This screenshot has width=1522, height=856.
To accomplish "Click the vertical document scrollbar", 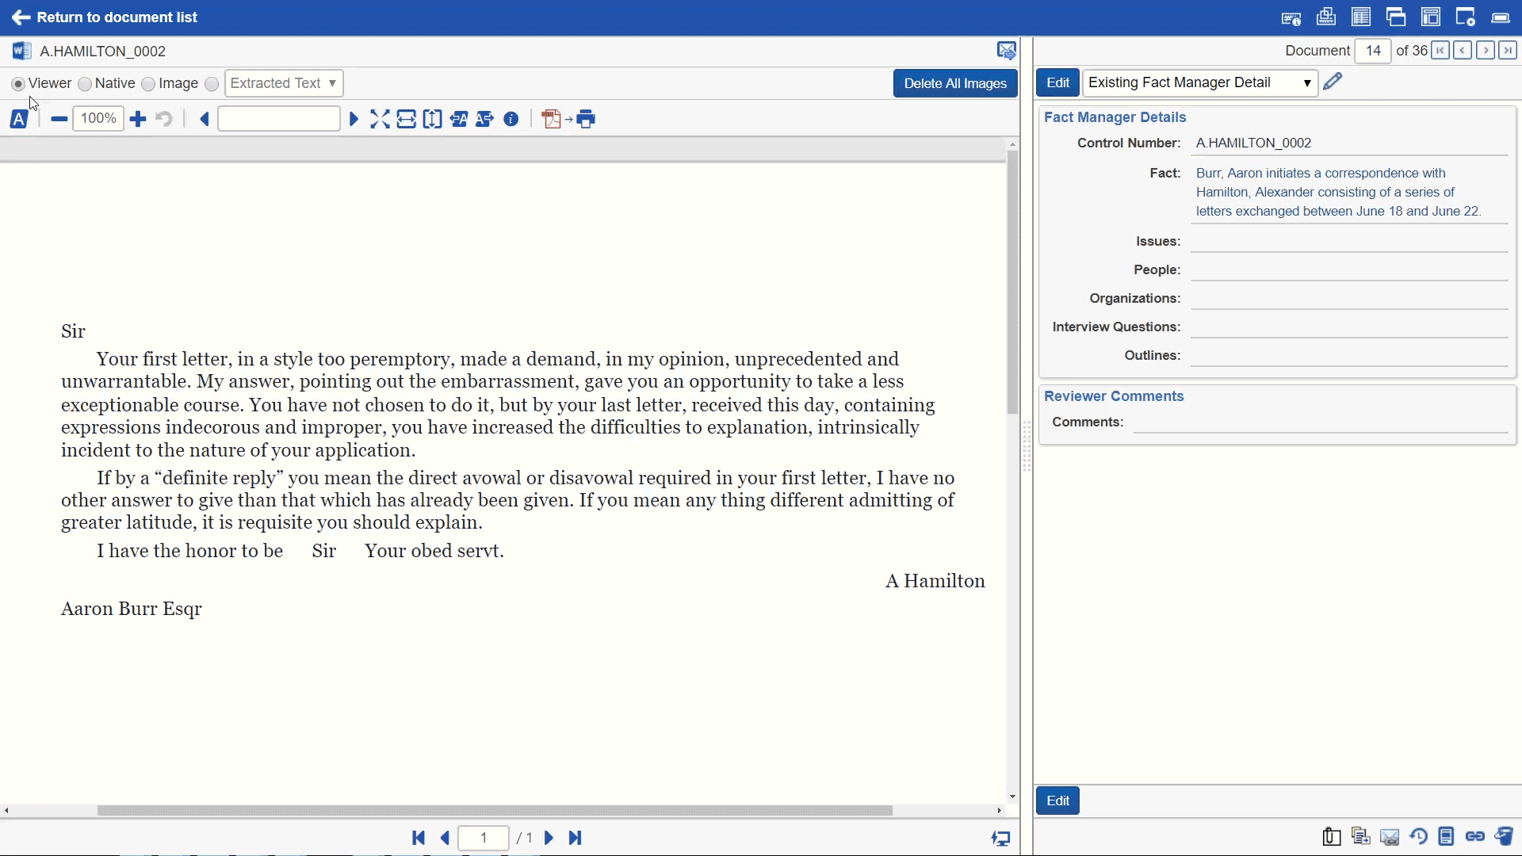I will point(1012,281).
